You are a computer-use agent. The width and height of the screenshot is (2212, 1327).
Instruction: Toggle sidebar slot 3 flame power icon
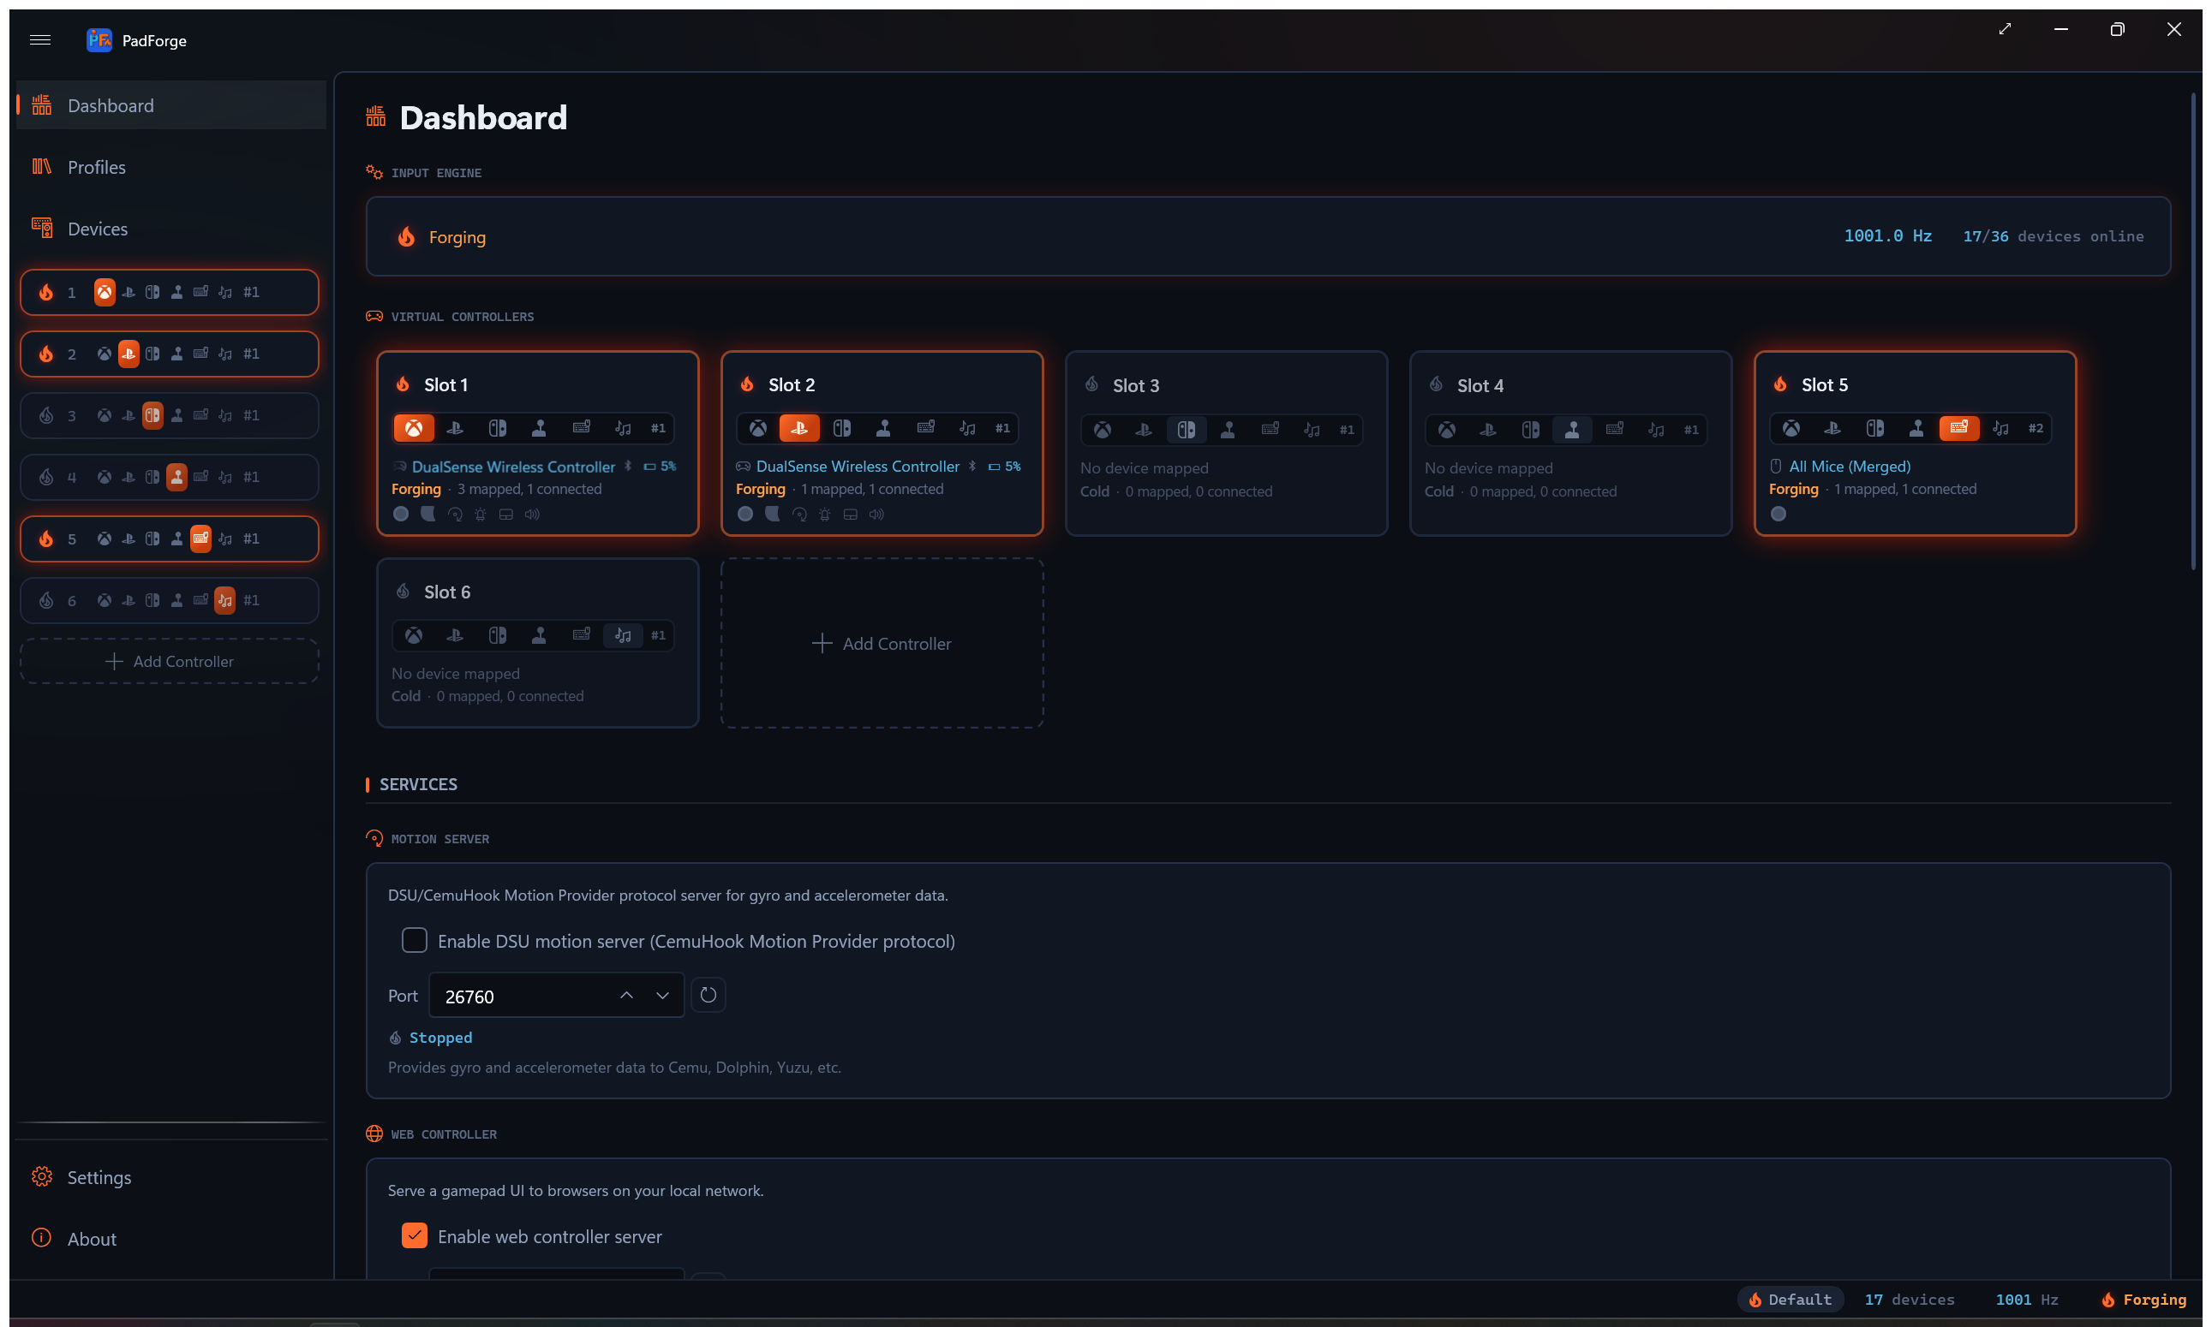46,416
